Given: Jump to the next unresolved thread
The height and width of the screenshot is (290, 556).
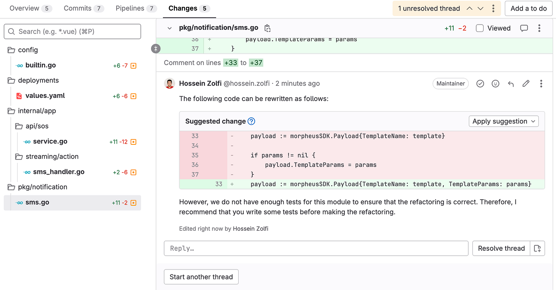Looking at the screenshot, I should [x=480, y=8].
